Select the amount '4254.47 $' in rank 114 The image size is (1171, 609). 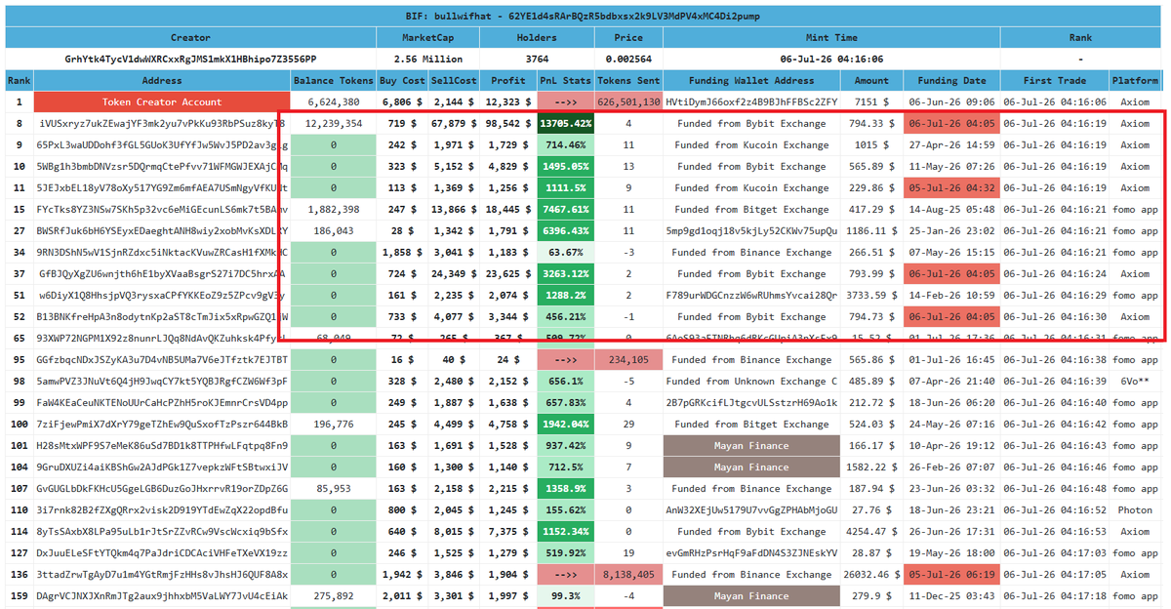(871, 531)
